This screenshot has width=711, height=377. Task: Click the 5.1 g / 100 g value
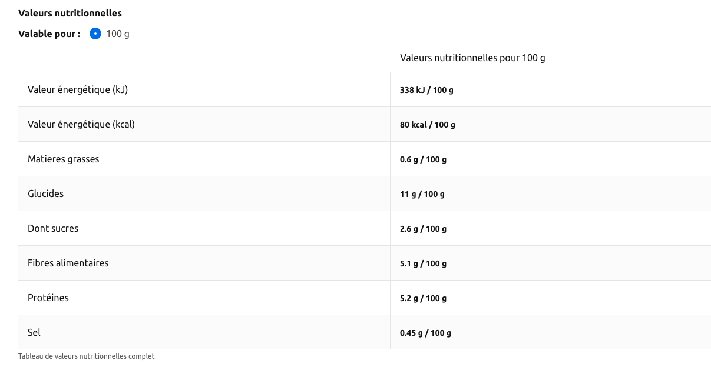[423, 263]
